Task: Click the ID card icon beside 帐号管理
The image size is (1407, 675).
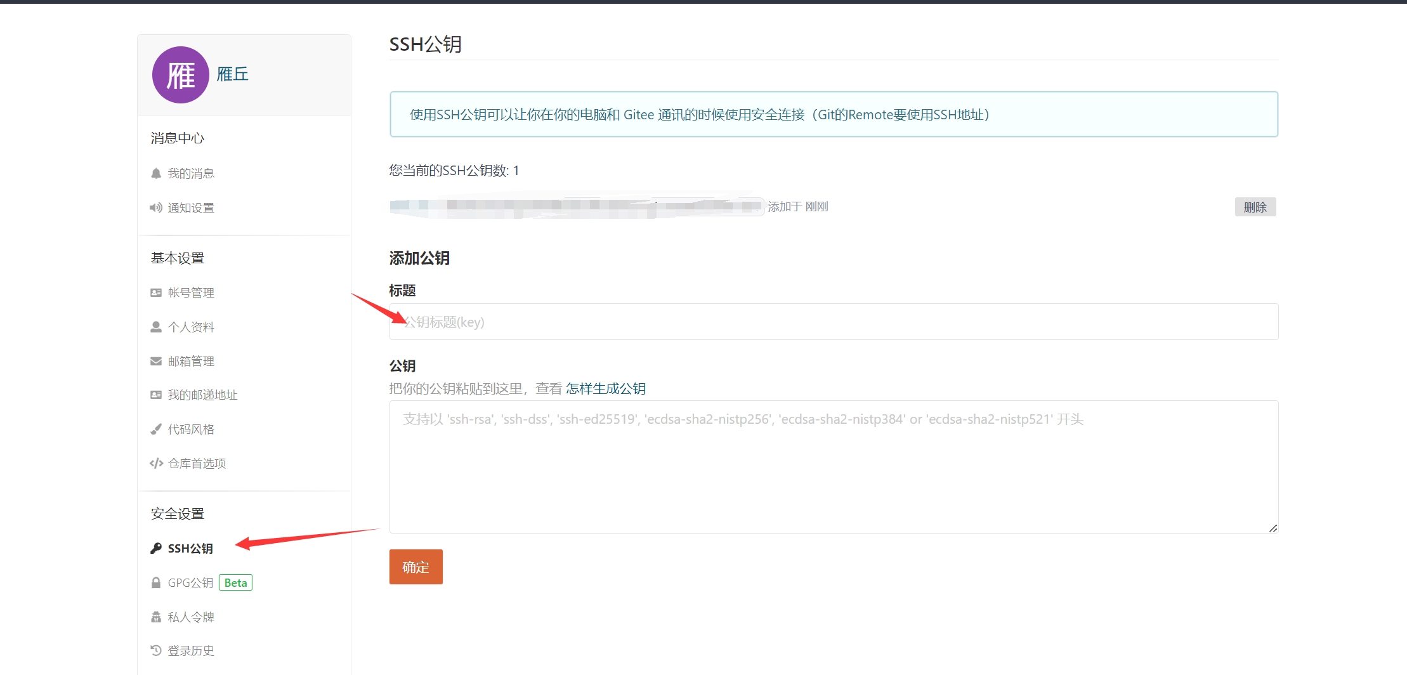Action: click(x=156, y=292)
